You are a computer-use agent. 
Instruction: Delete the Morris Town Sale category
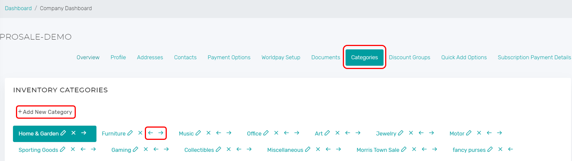[x=414, y=149]
